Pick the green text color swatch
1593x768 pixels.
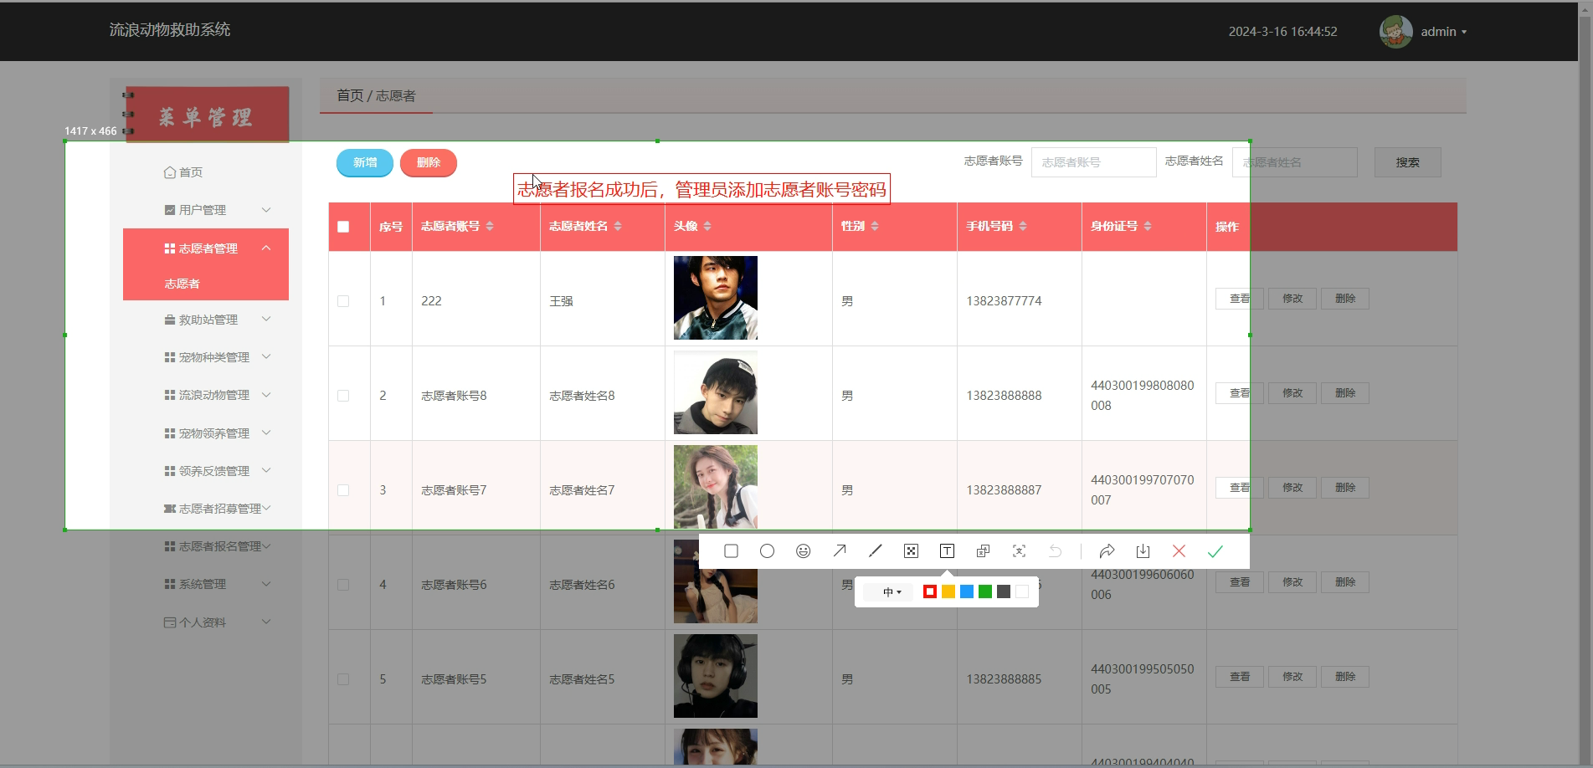point(985,591)
